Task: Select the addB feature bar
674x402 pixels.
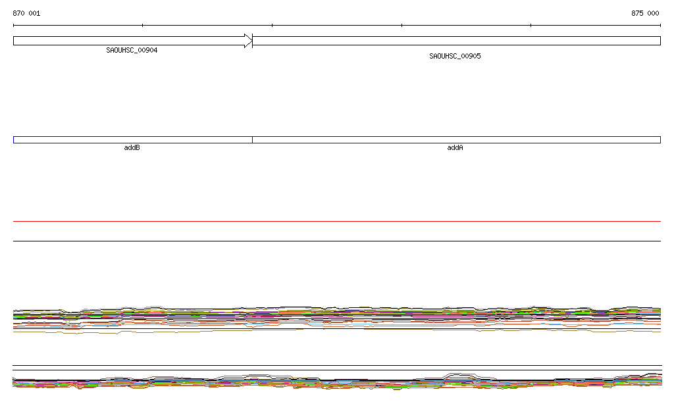Action: pos(132,139)
